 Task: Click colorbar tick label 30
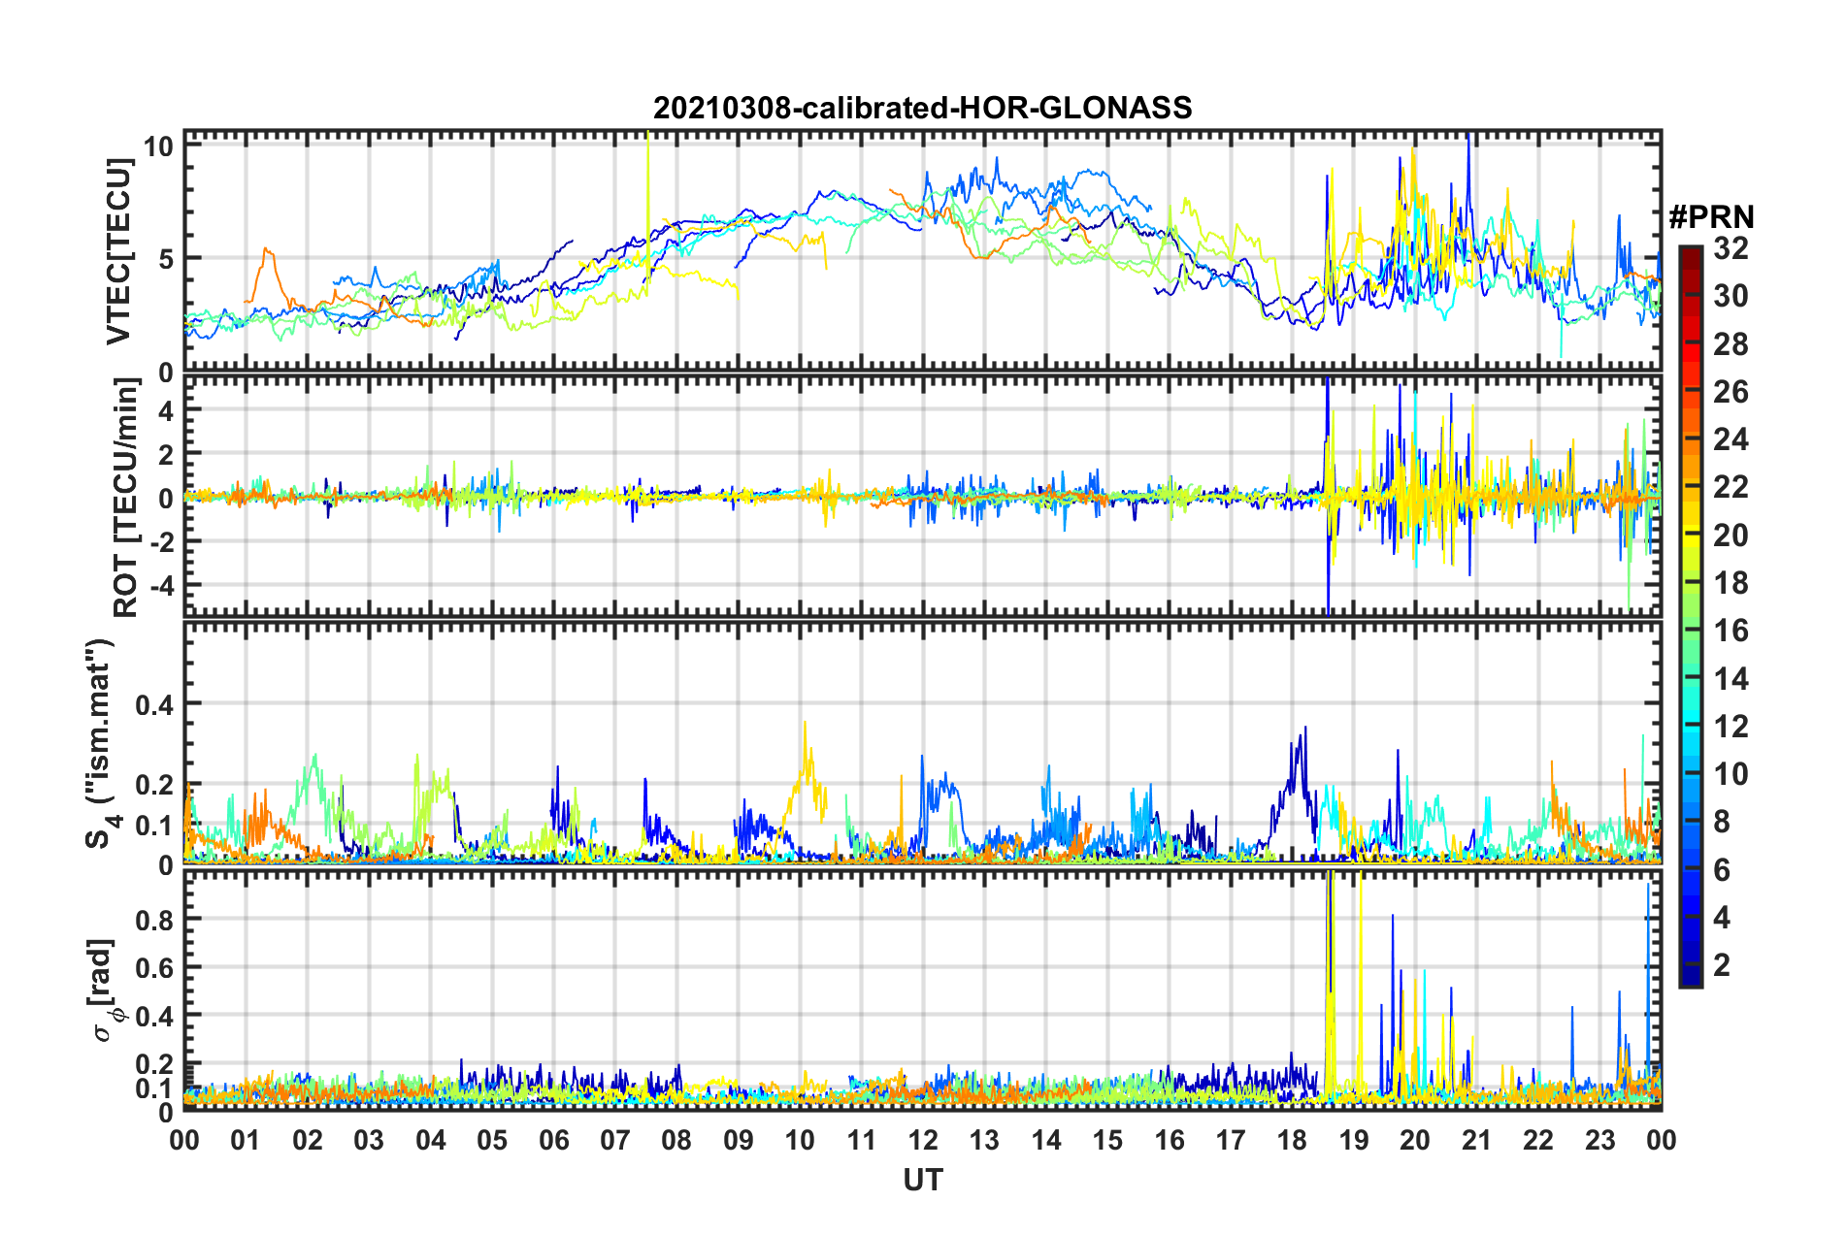point(1731,296)
